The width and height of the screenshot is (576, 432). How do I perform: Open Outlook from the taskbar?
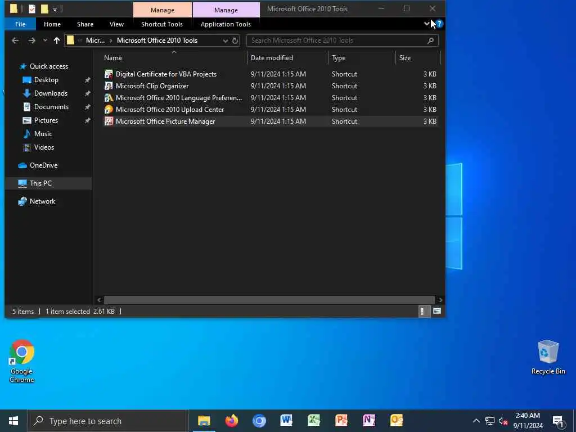click(x=397, y=421)
